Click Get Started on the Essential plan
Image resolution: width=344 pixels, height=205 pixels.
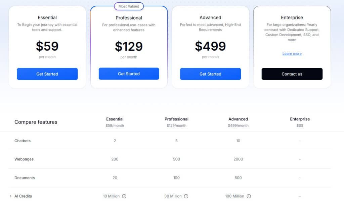point(47,74)
